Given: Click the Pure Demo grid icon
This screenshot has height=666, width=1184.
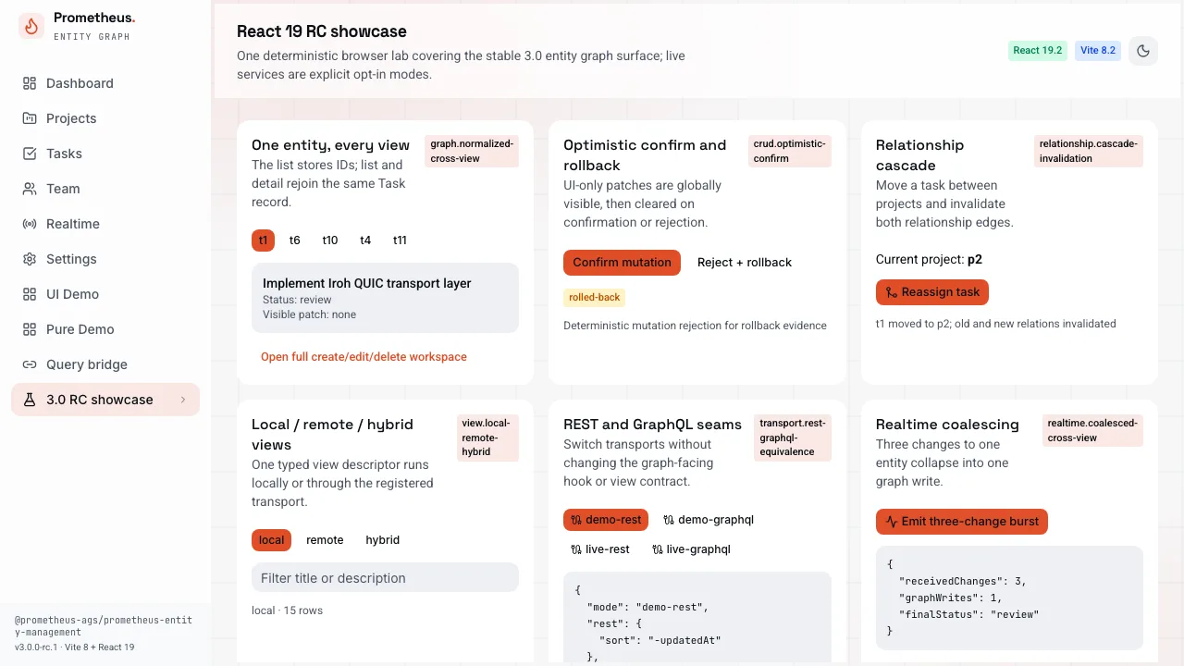Looking at the screenshot, I should click(x=30, y=329).
